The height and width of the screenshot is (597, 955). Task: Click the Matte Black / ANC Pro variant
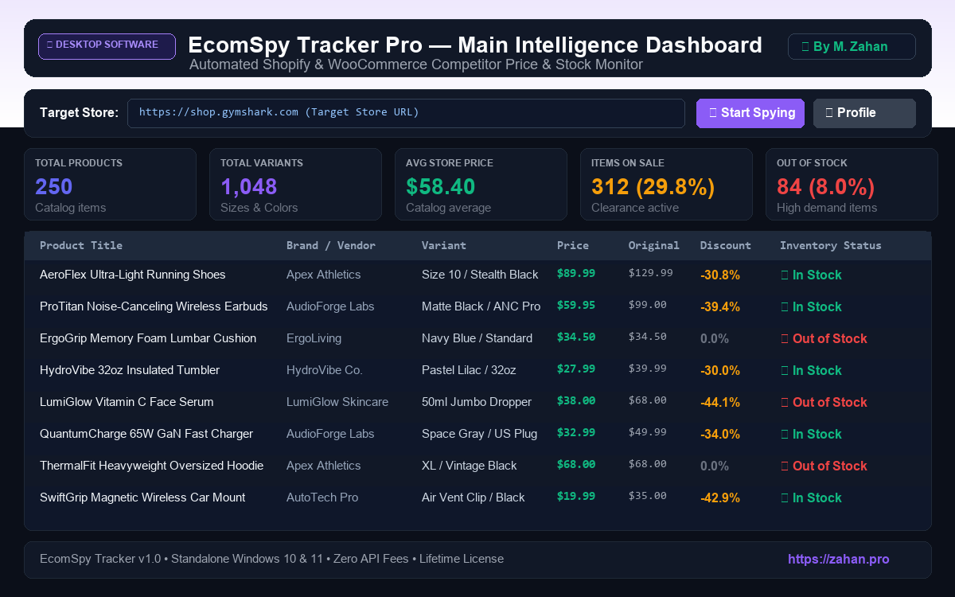[481, 306]
